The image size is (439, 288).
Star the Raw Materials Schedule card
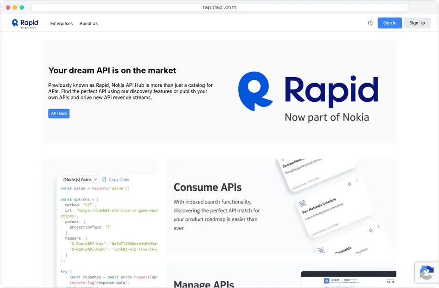tap(349, 184)
